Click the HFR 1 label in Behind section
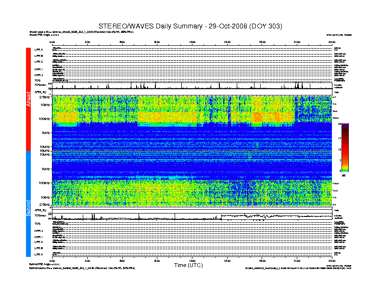 point(38,237)
